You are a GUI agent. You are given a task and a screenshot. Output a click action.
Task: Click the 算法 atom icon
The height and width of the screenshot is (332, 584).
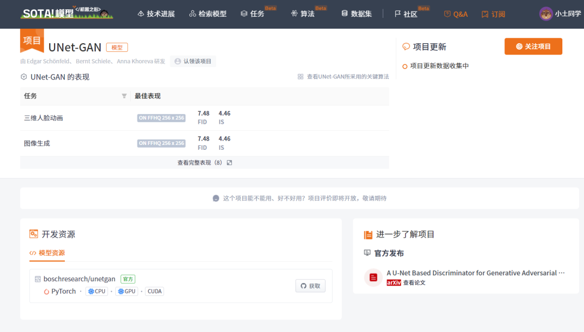294,14
